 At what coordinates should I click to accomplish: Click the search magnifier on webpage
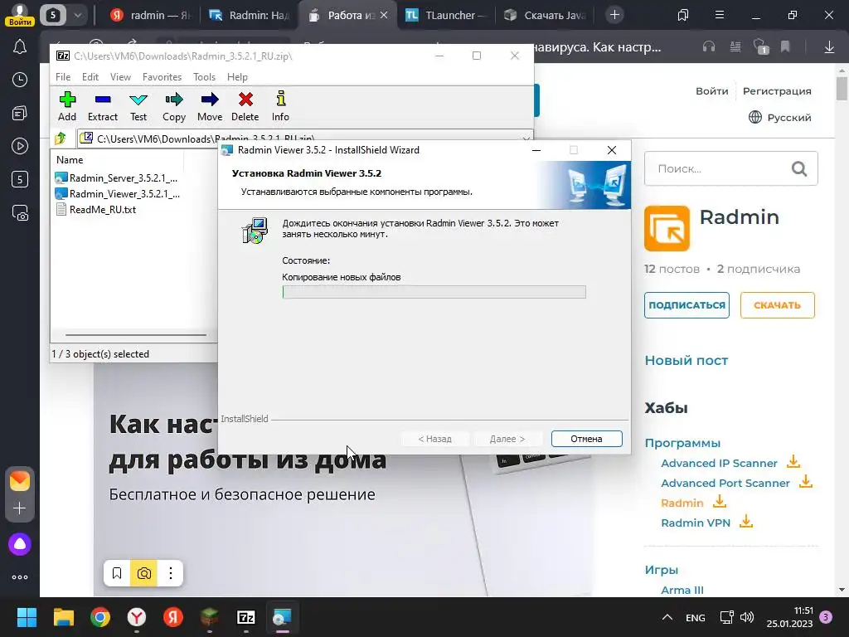tap(799, 169)
